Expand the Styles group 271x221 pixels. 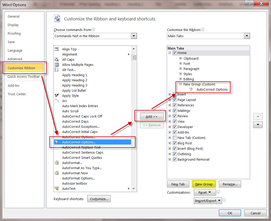pos(180,74)
